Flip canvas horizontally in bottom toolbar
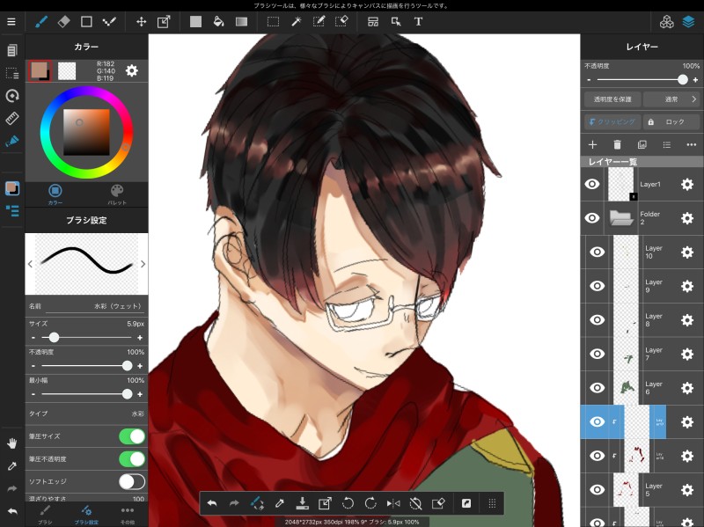This screenshot has height=527, width=704. 393,503
